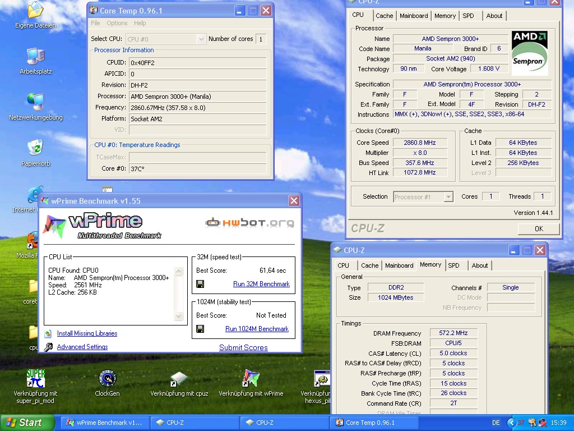Open the coretemp desktop folder
The height and width of the screenshot is (431, 574).
pos(33,286)
